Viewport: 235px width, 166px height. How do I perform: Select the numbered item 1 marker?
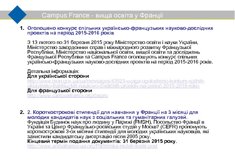[22, 28]
